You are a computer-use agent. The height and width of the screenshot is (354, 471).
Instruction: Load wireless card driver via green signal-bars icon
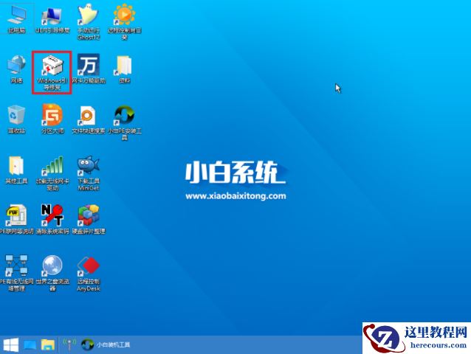(52, 173)
